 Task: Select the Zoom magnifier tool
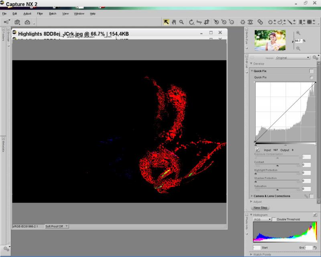tap(181, 22)
